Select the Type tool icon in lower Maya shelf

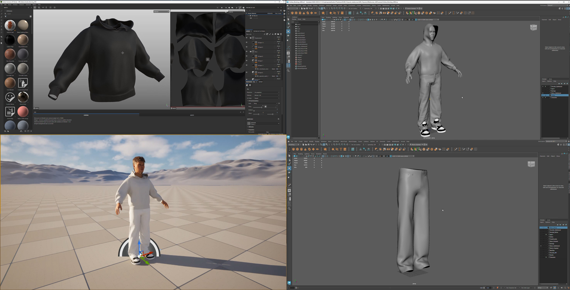pos(341,149)
